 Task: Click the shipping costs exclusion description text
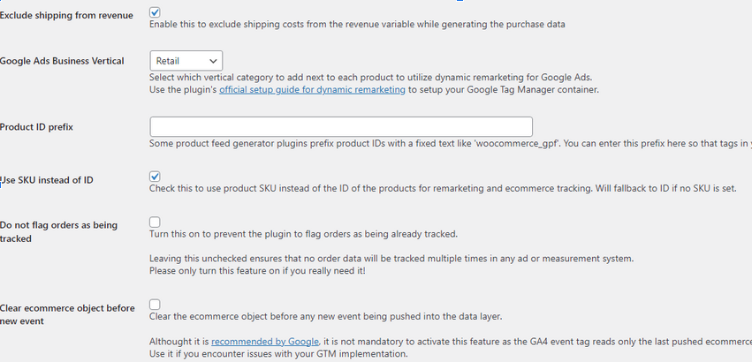[x=357, y=25]
